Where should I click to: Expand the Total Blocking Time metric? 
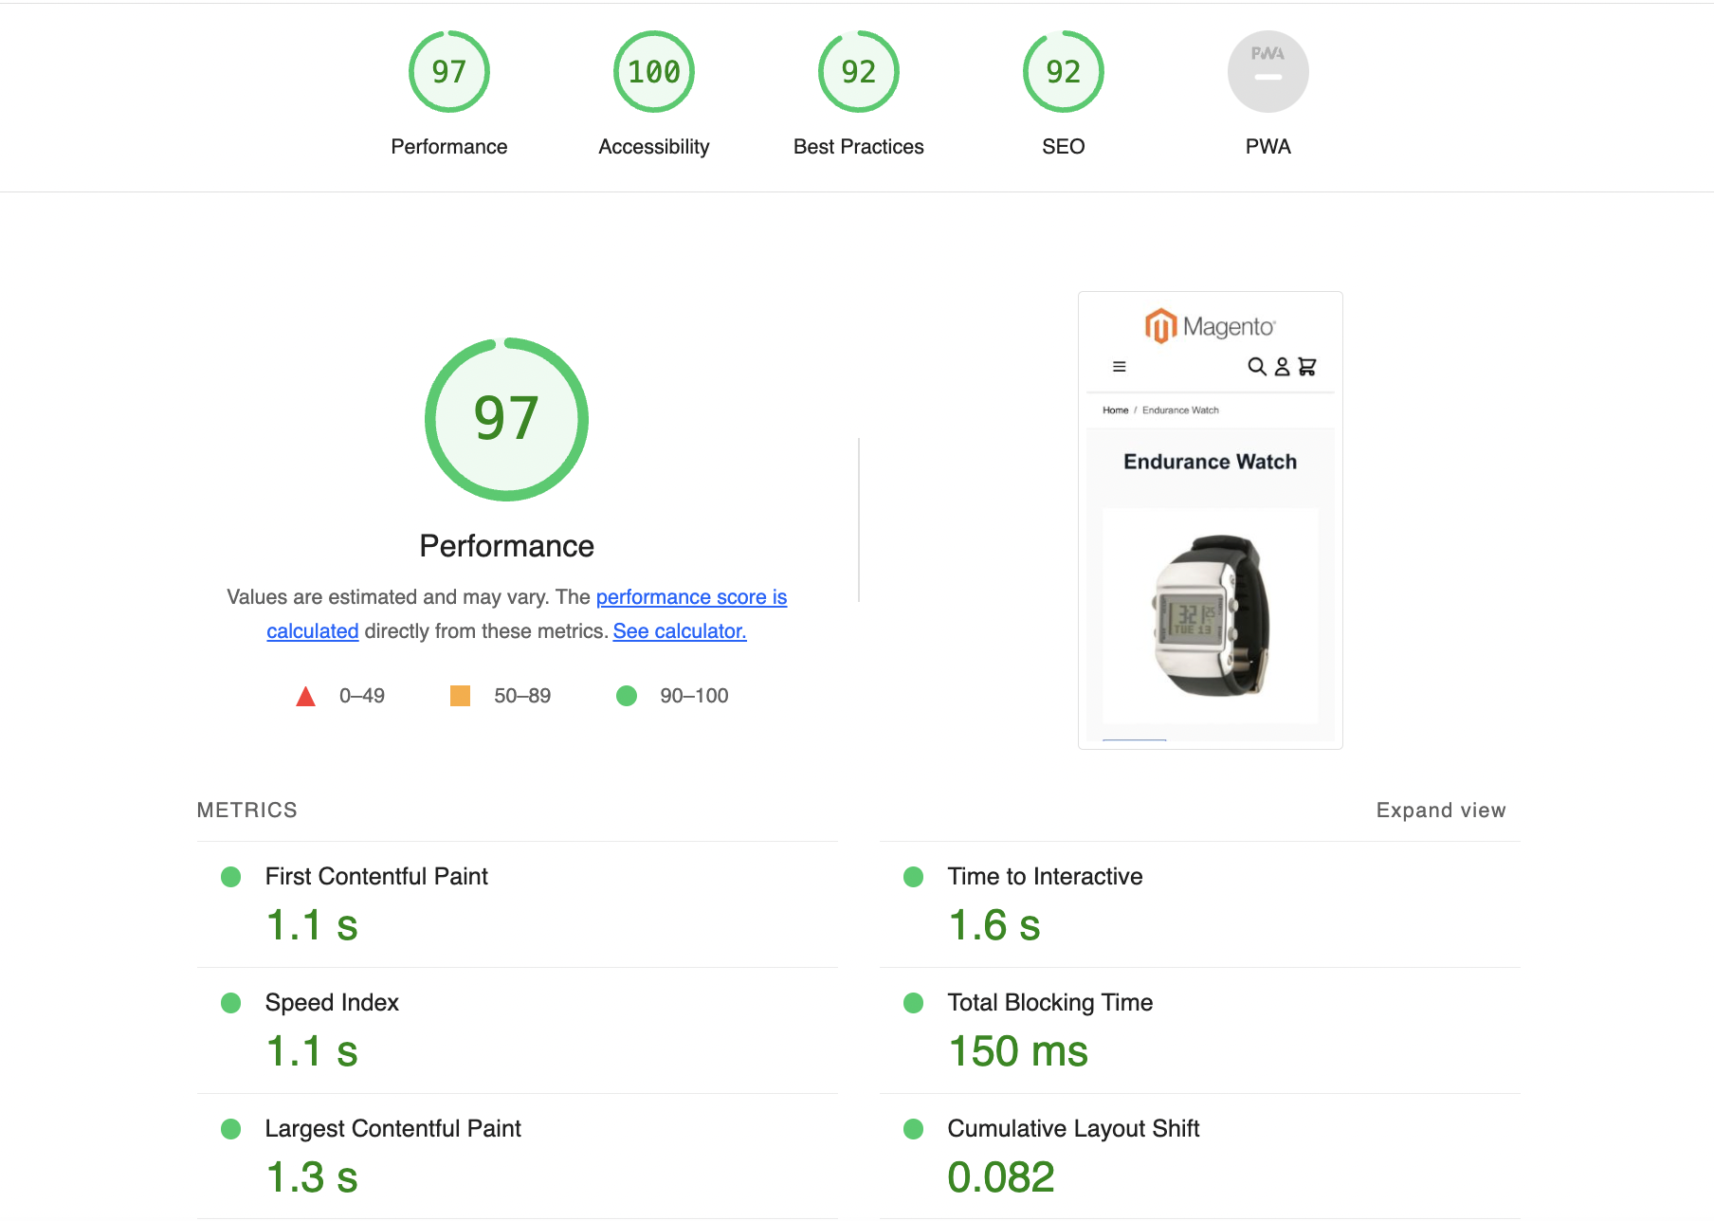pyautogui.click(x=1049, y=1003)
